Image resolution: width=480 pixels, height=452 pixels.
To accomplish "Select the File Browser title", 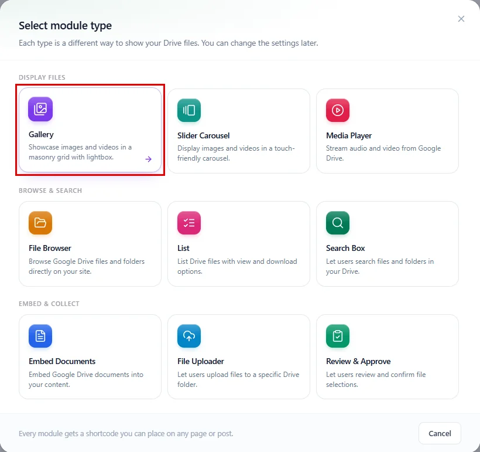I will [50, 248].
